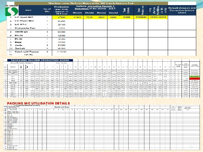Select the 100/50 gm row label
The height and width of the screenshot is (152, 203).
click(21, 32)
